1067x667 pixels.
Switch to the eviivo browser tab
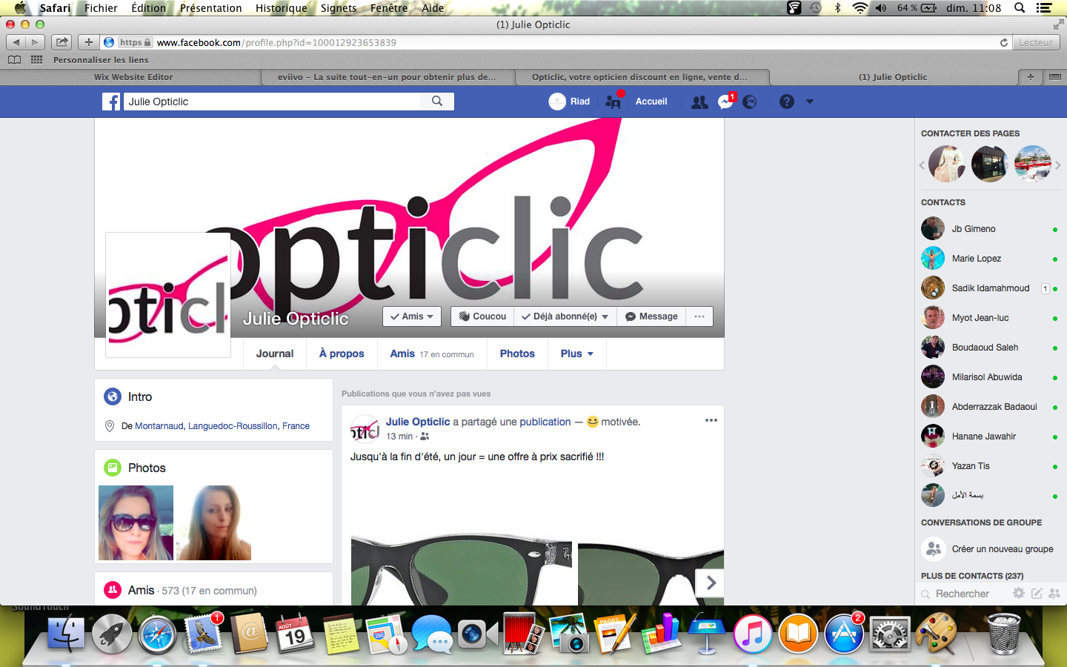point(388,77)
